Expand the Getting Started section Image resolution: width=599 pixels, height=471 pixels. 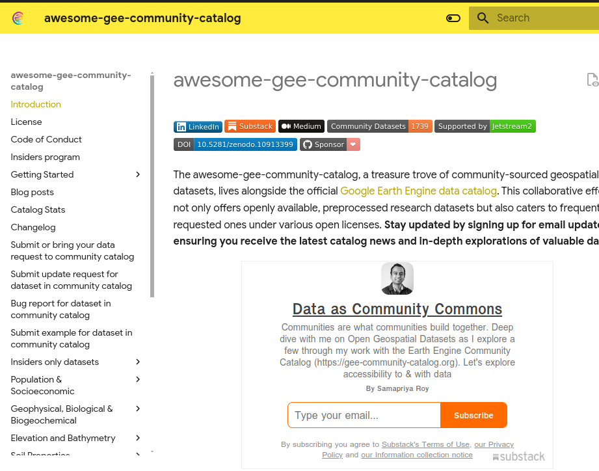pyautogui.click(x=138, y=174)
